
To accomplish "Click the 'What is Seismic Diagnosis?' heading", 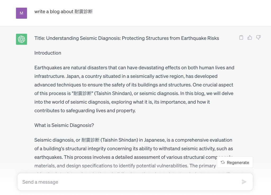I will (x=64, y=125).
